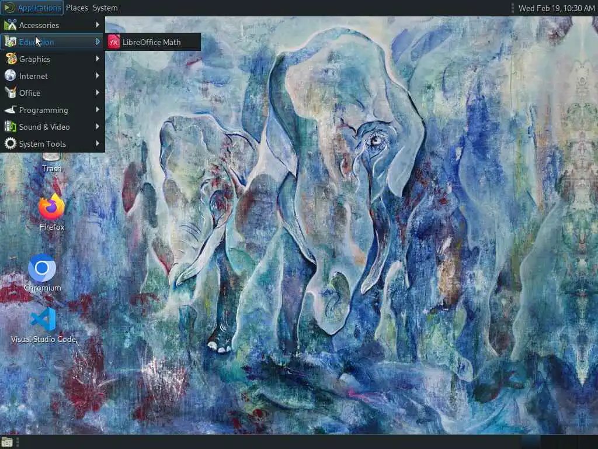
Task: Open the Internet menu category
Action: (x=52, y=76)
